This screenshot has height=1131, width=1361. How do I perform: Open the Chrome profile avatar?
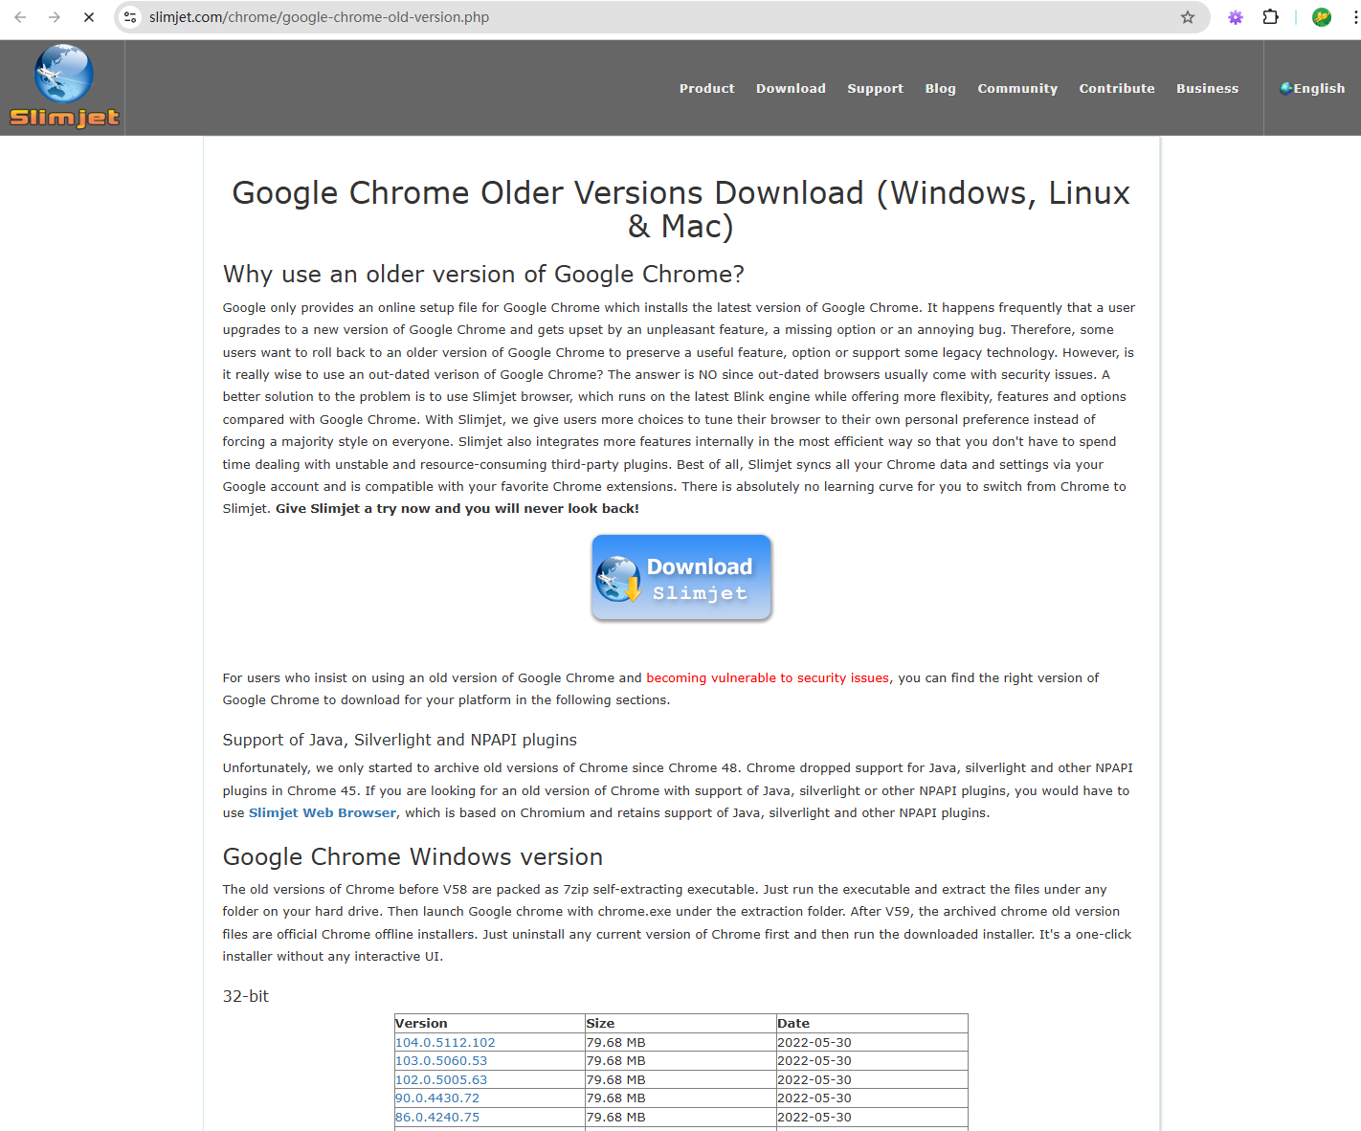(x=1322, y=17)
